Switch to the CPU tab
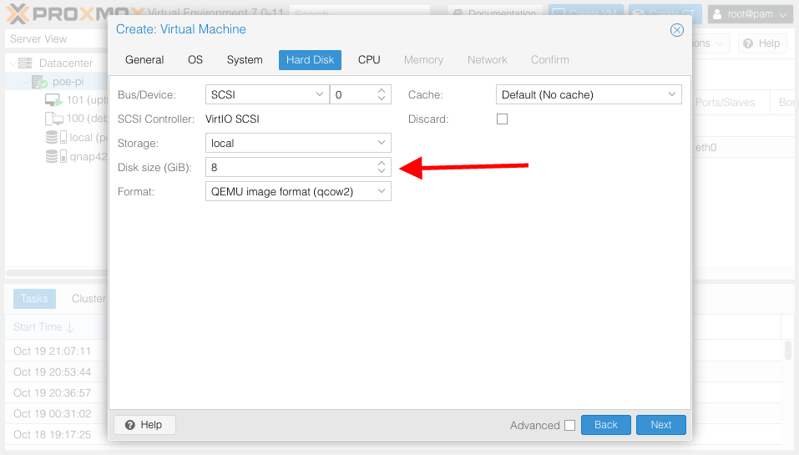The width and height of the screenshot is (799, 455). pos(369,60)
